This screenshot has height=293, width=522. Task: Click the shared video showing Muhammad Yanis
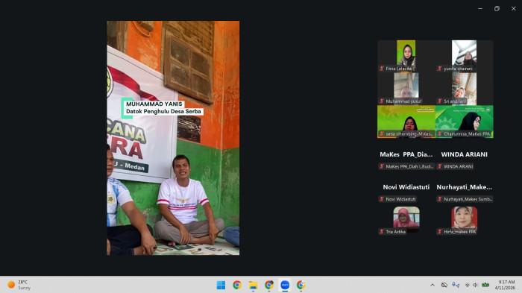[x=173, y=138]
